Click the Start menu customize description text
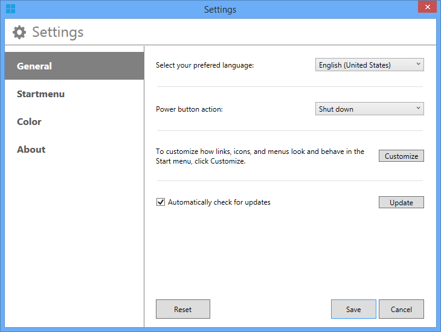 click(260, 156)
